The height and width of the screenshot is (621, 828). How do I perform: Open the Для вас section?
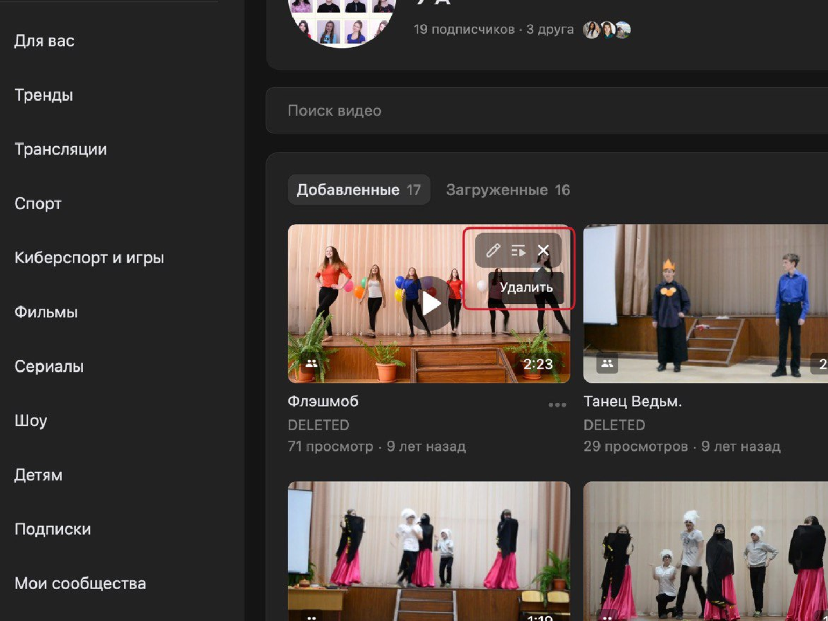(45, 41)
